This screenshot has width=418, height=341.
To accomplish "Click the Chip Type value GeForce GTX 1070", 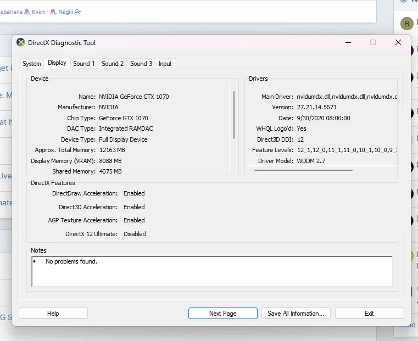I will point(124,118).
